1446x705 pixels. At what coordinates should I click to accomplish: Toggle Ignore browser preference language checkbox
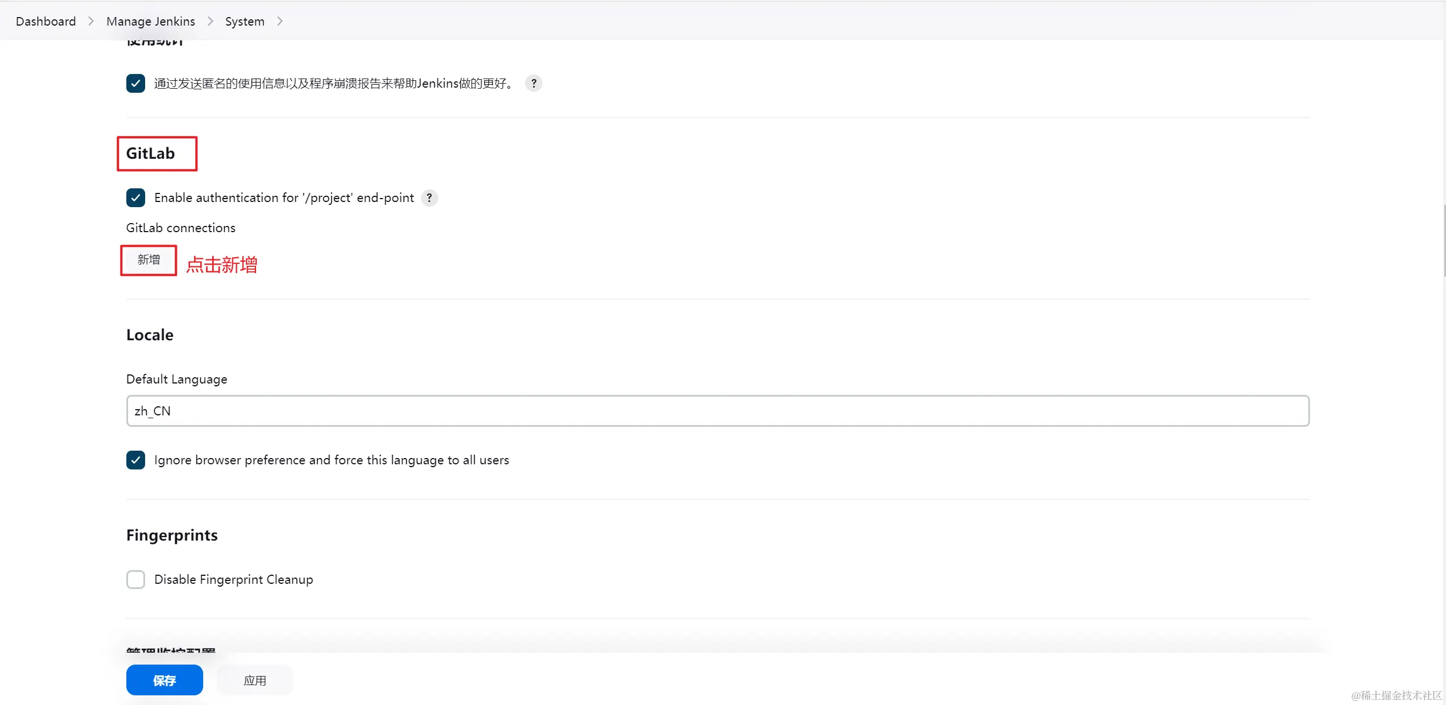click(135, 460)
